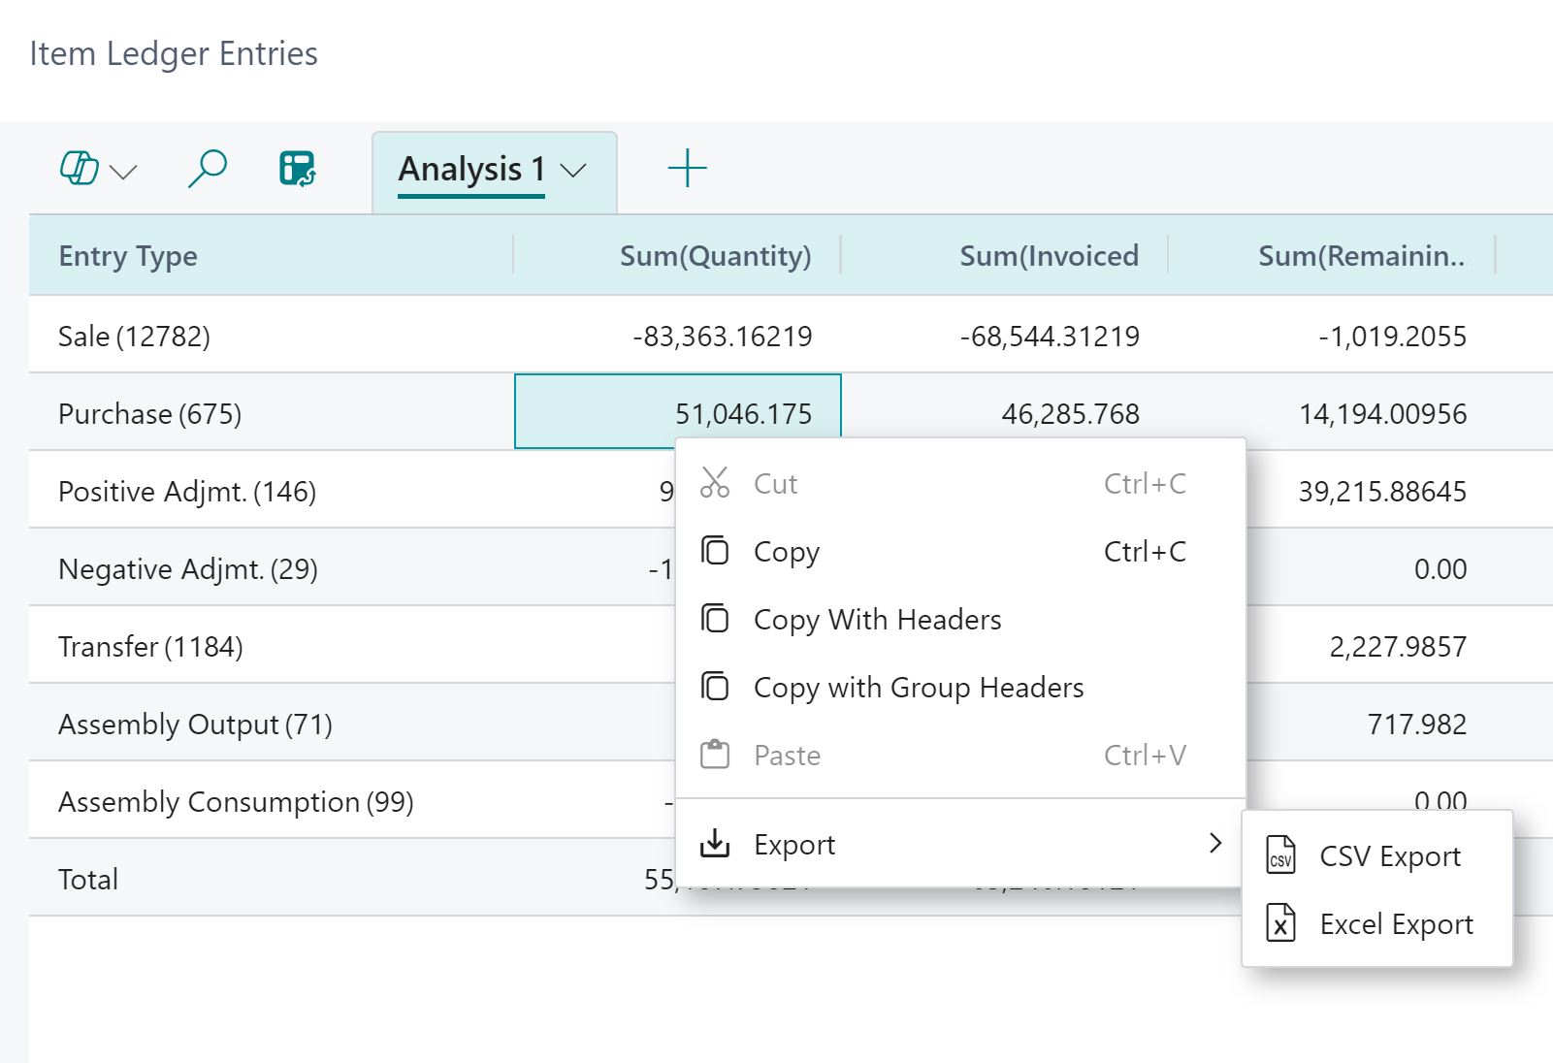Open the Copilot dropdown chevron
1553x1063 pixels.
click(x=122, y=174)
